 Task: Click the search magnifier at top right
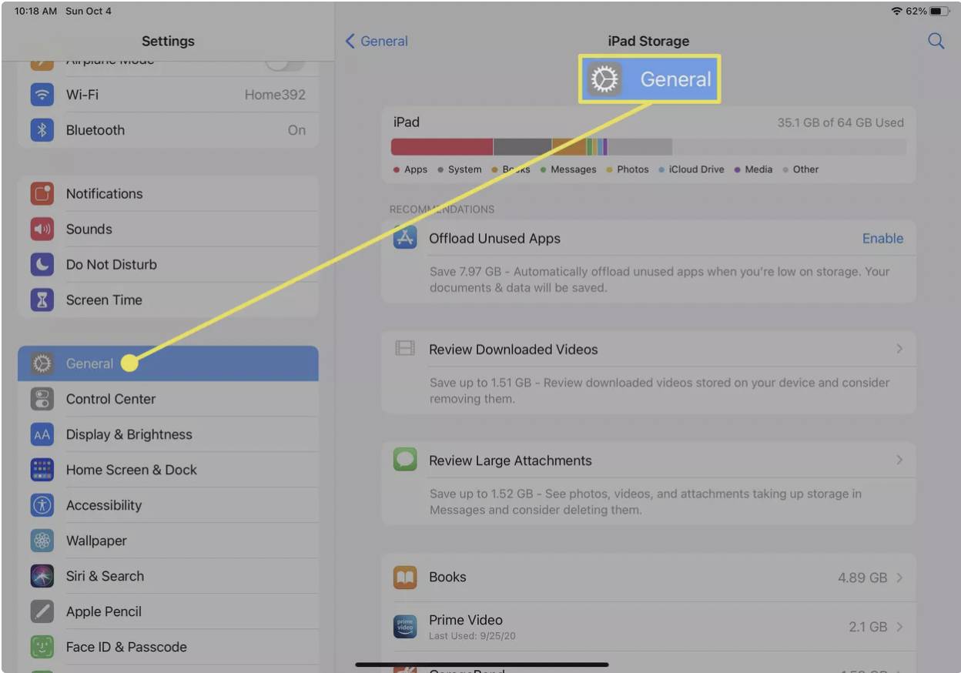click(936, 41)
